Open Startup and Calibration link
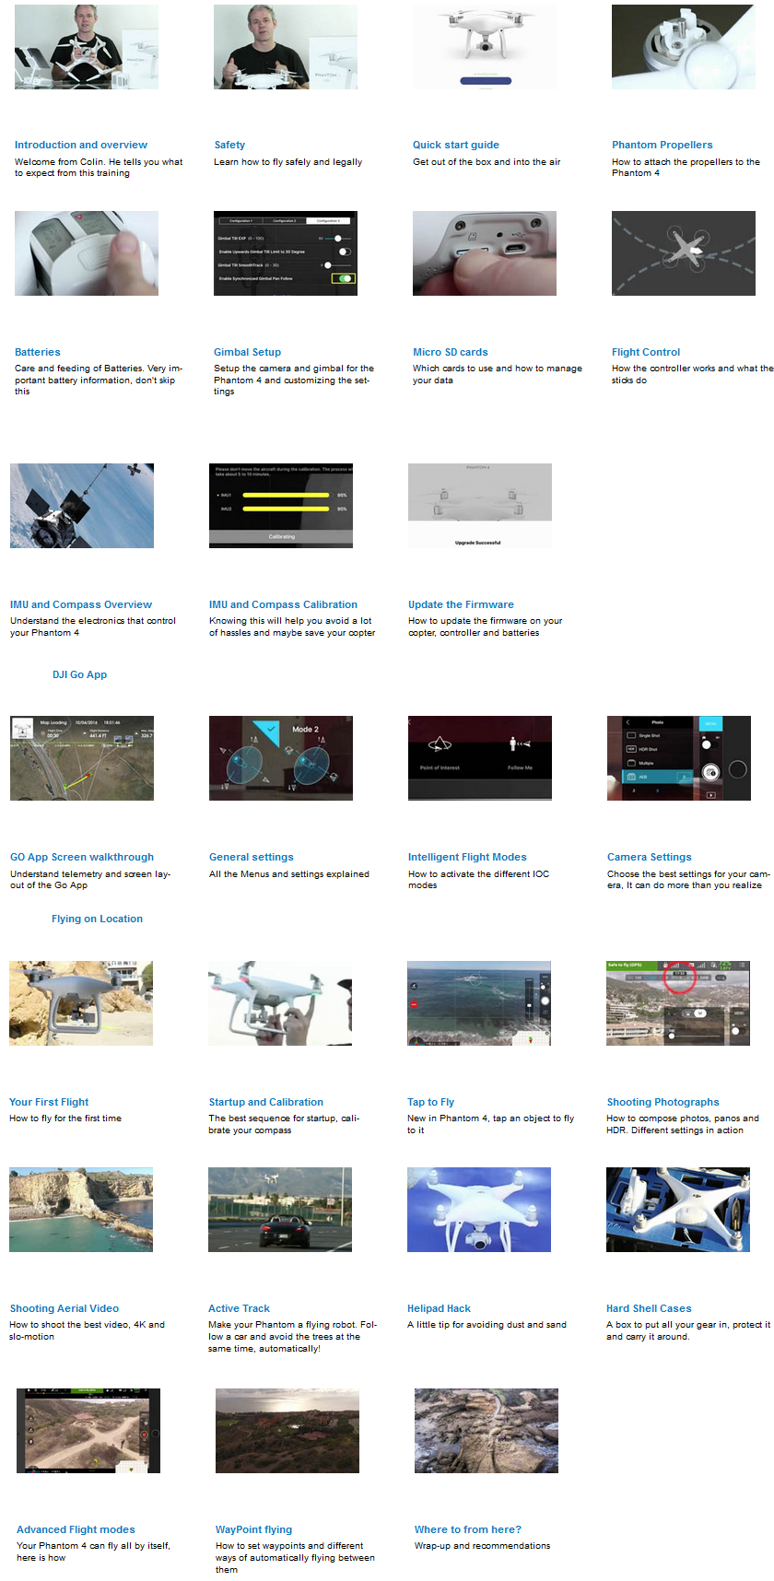This screenshot has height=1581, width=774. 266,1102
